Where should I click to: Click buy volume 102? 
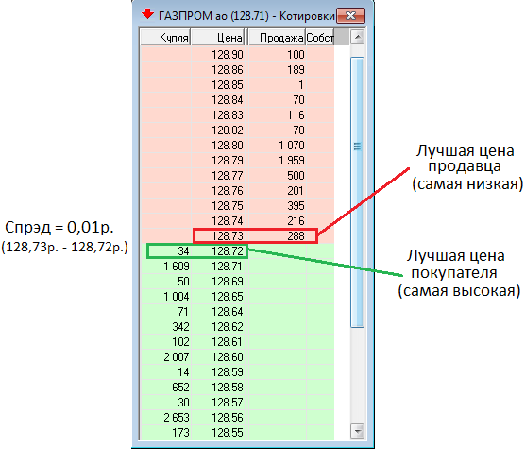(x=166, y=342)
